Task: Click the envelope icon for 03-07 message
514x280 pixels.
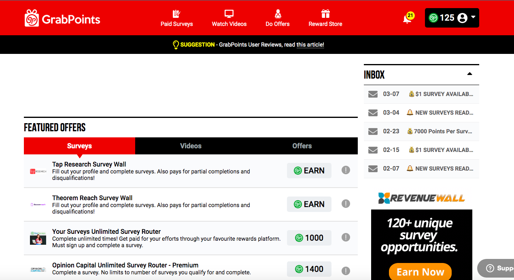Action: [x=373, y=94]
